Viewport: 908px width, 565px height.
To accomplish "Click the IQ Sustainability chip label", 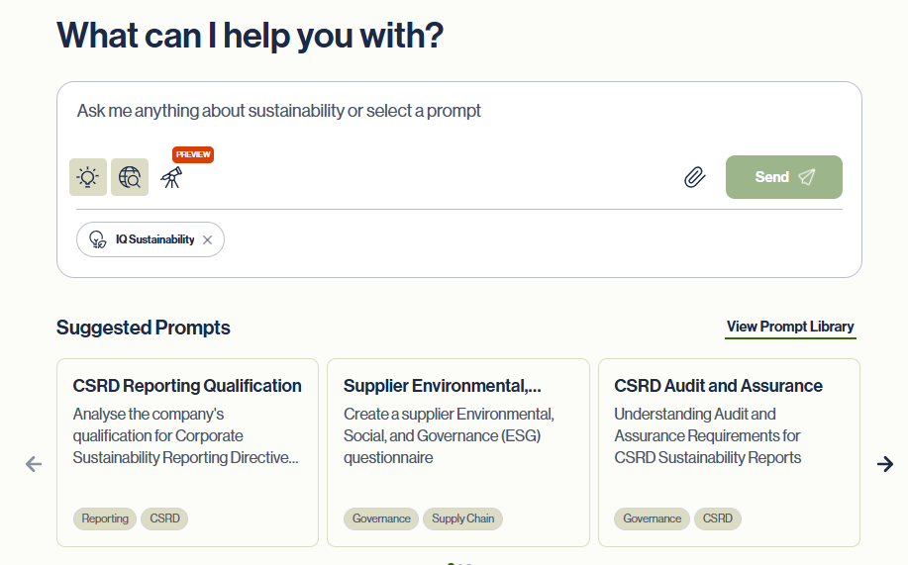I will tap(155, 239).
